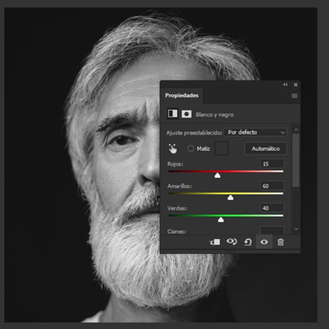Delete the adjustment layer with trash icon

[x=281, y=242]
